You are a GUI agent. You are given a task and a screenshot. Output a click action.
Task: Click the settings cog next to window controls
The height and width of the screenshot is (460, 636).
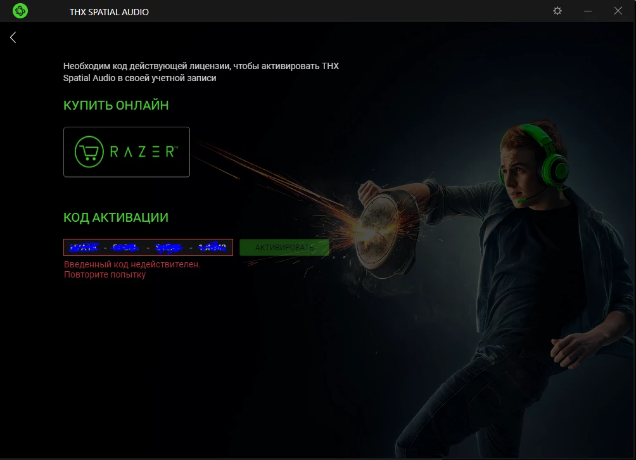tap(557, 11)
